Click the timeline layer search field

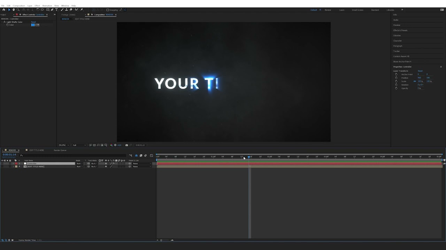73,156
